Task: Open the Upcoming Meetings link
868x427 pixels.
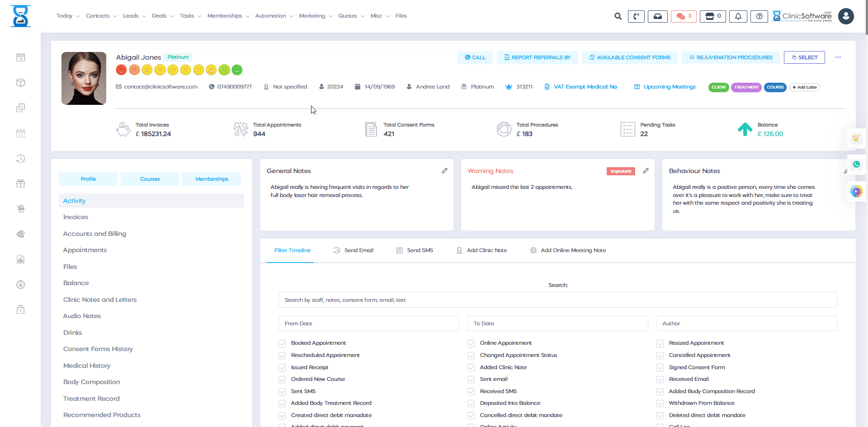Action: pos(670,87)
